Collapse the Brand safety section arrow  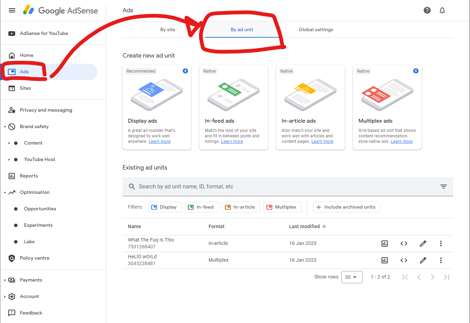click(5, 127)
